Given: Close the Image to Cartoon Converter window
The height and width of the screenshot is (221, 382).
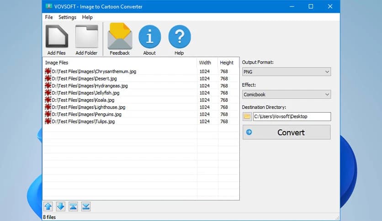Looking at the screenshot, I should click(x=330, y=6).
